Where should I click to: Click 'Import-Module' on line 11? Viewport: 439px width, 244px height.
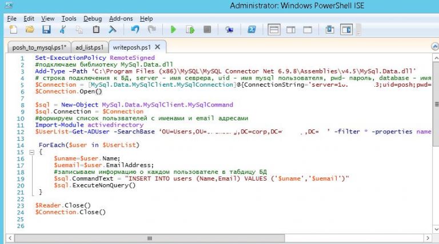pyautogui.click(x=59, y=125)
